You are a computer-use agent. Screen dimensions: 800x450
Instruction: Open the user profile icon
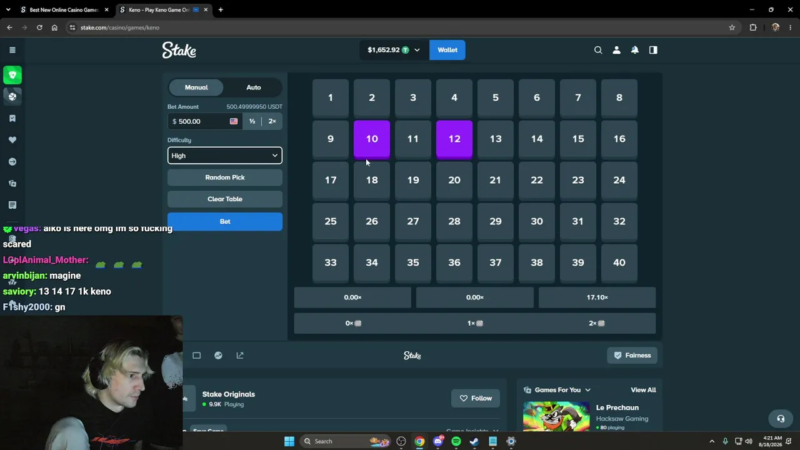point(616,50)
